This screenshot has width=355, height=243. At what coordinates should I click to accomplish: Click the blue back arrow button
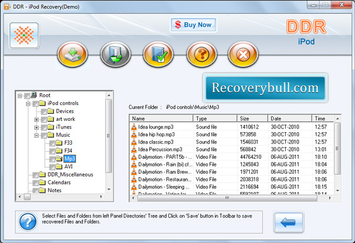[289, 222]
